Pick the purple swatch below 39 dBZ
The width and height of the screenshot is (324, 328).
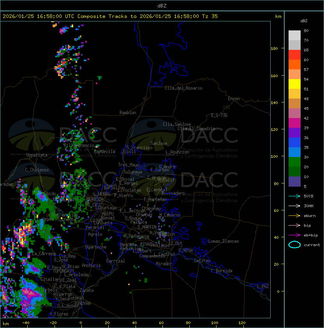point(294,132)
